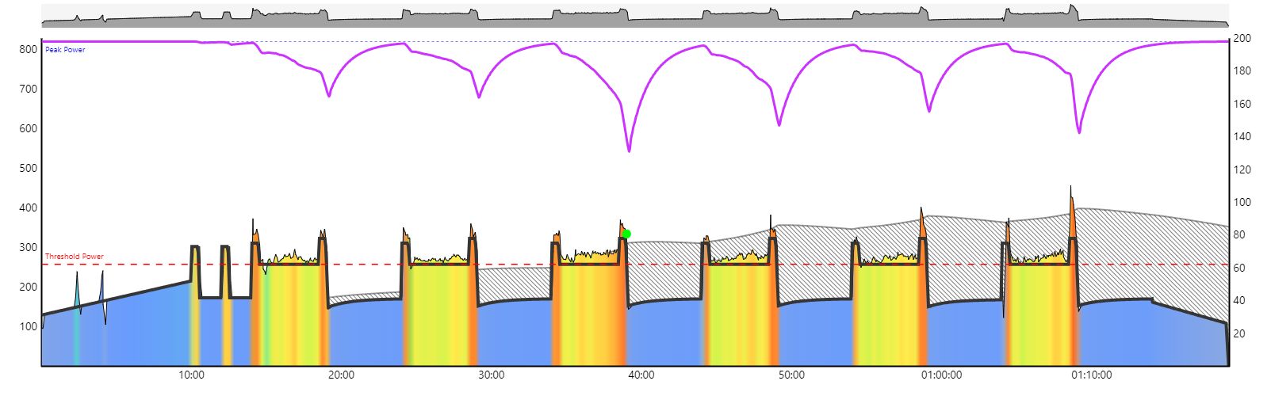Click the 10:00 time axis tick label

pyautogui.click(x=191, y=375)
